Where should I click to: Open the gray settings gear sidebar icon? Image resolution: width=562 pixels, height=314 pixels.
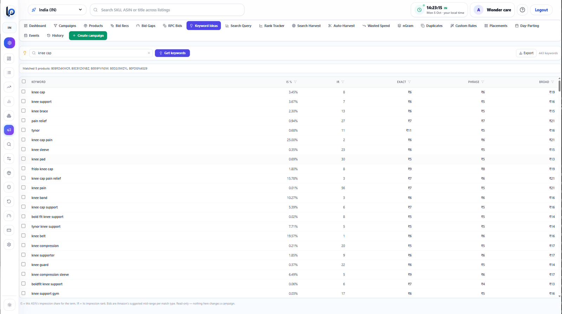pyautogui.click(x=9, y=245)
